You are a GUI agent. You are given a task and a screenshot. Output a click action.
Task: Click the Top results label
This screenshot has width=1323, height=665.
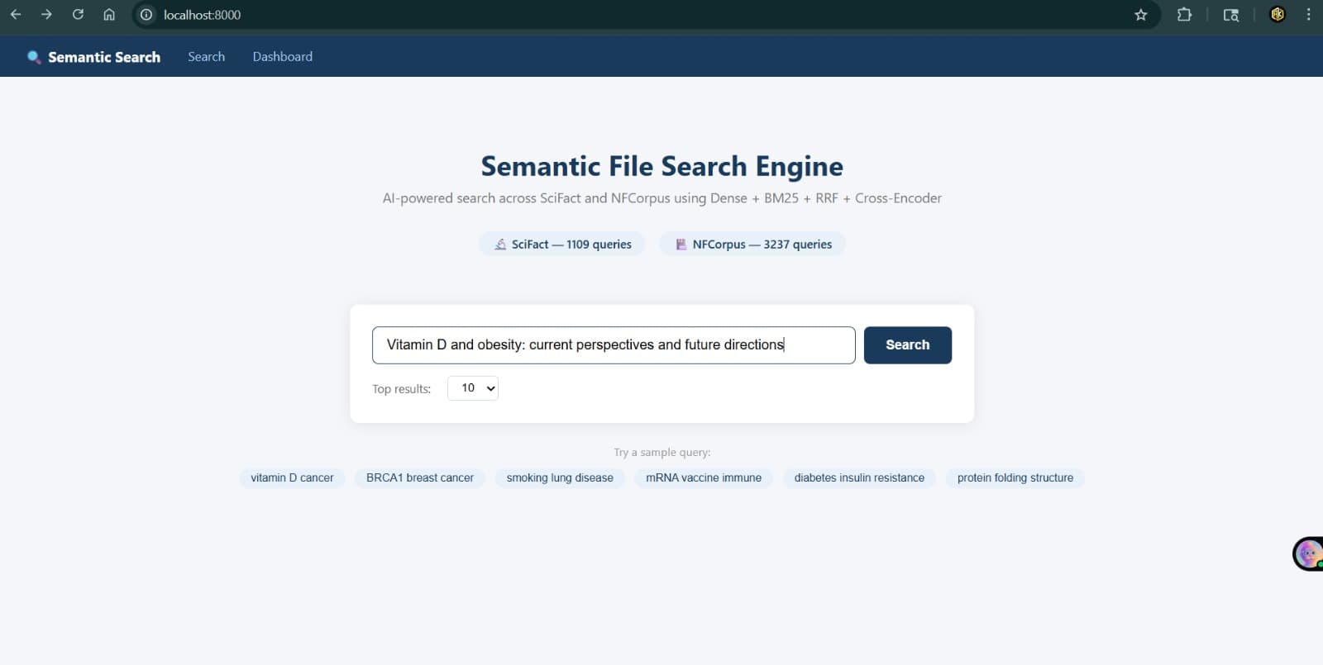point(402,389)
